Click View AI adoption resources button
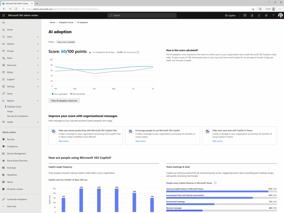 (64, 101)
